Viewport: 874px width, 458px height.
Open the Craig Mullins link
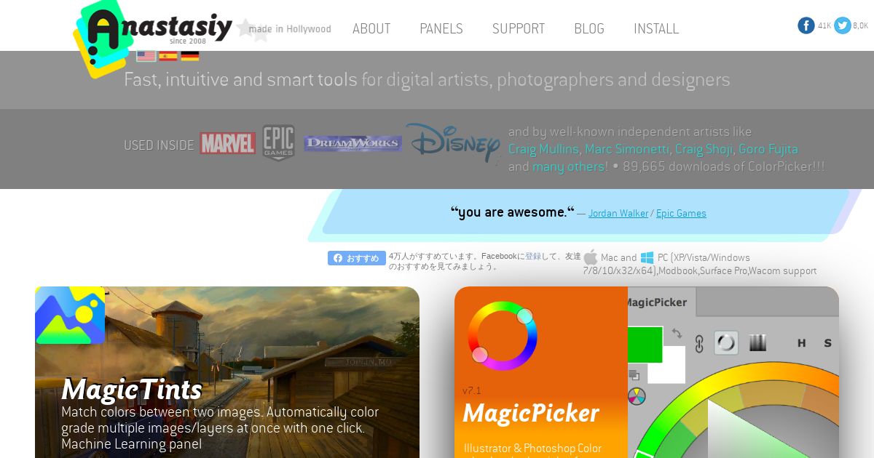[543, 149]
